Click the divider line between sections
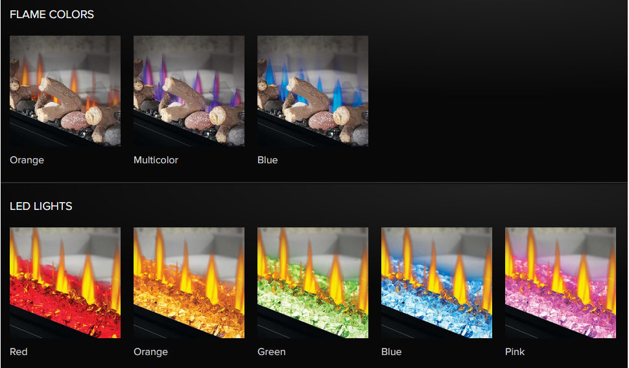 [x=314, y=183]
